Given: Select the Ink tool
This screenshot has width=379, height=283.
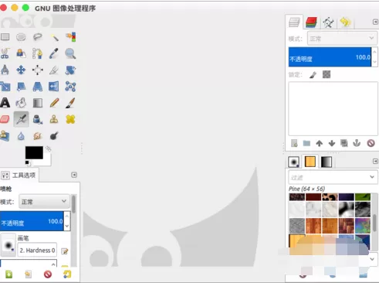Looking at the screenshot, I should [x=38, y=119].
